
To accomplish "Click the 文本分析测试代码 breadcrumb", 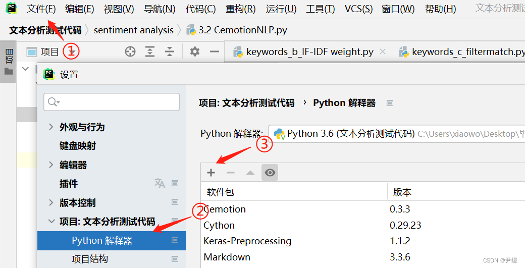I will click(45, 30).
